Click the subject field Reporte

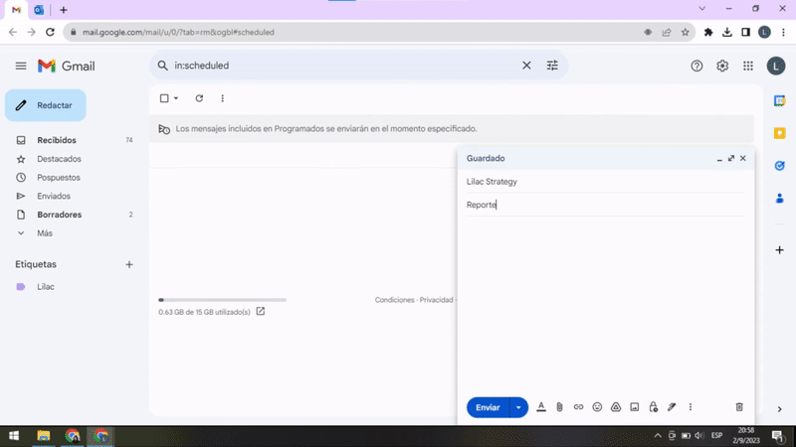pyautogui.click(x=606, y=205)
